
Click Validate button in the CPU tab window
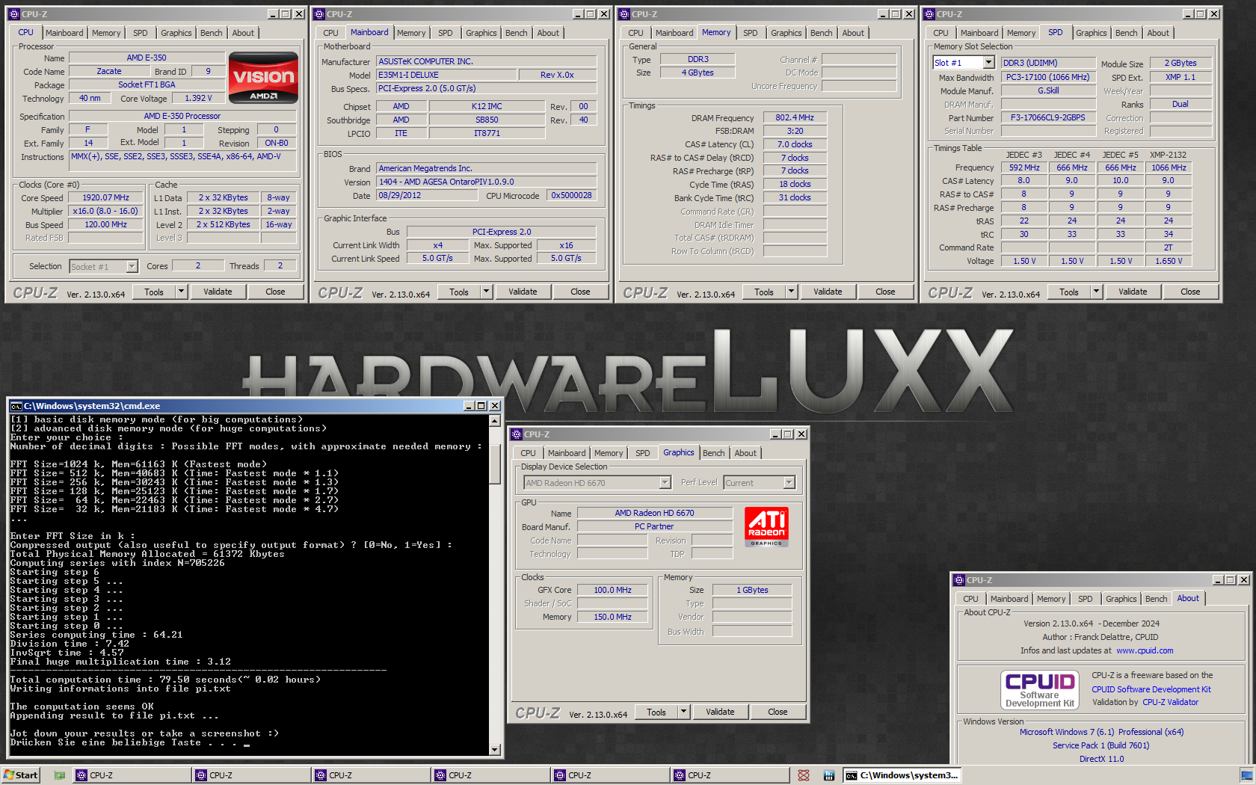218,292
